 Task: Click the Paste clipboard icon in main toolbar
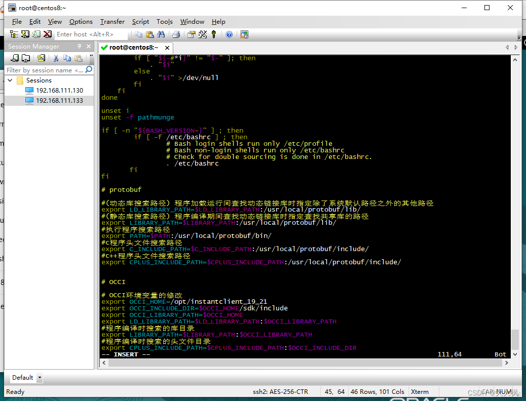pos(150,34)
